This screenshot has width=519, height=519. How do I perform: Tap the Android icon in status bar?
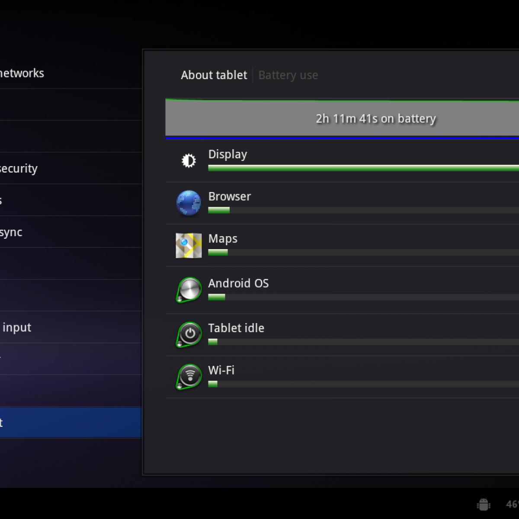tap(483, 504)
